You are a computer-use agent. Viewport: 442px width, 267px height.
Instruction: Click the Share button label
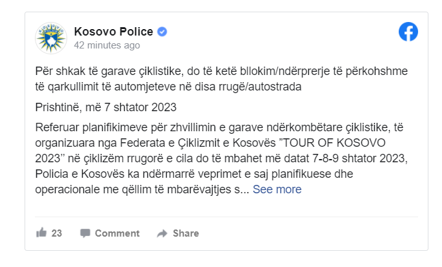coord(185,233)
